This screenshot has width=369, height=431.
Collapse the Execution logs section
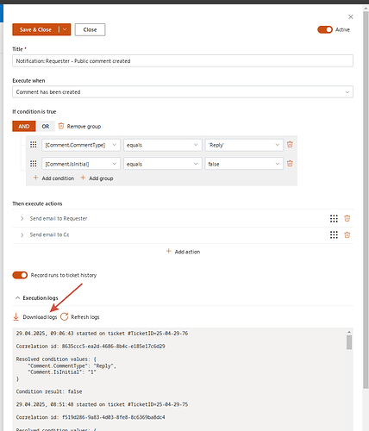pos(17,298)
